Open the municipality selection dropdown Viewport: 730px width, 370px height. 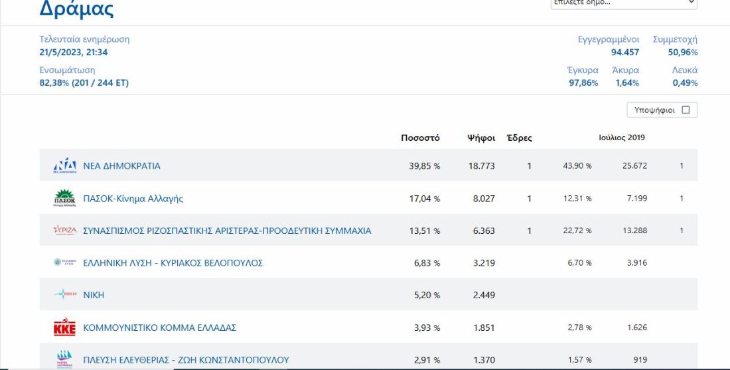pos(624,3)
